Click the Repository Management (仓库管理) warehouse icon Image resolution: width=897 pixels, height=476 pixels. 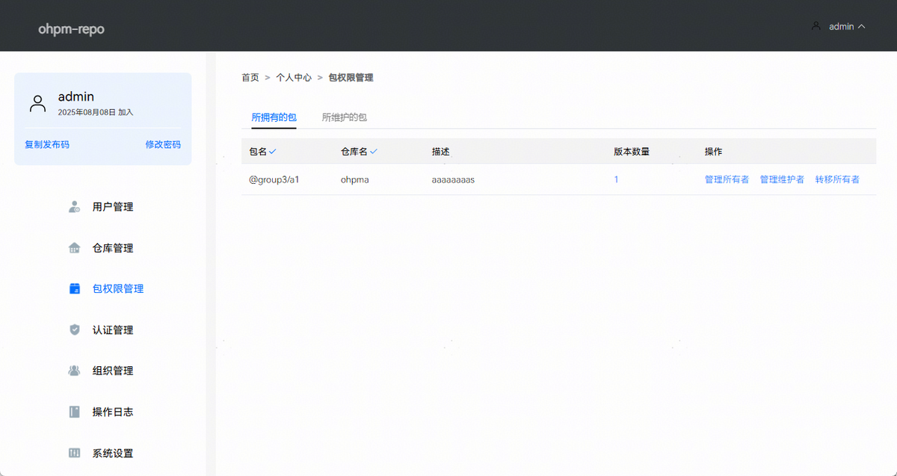tap(74, 248)
